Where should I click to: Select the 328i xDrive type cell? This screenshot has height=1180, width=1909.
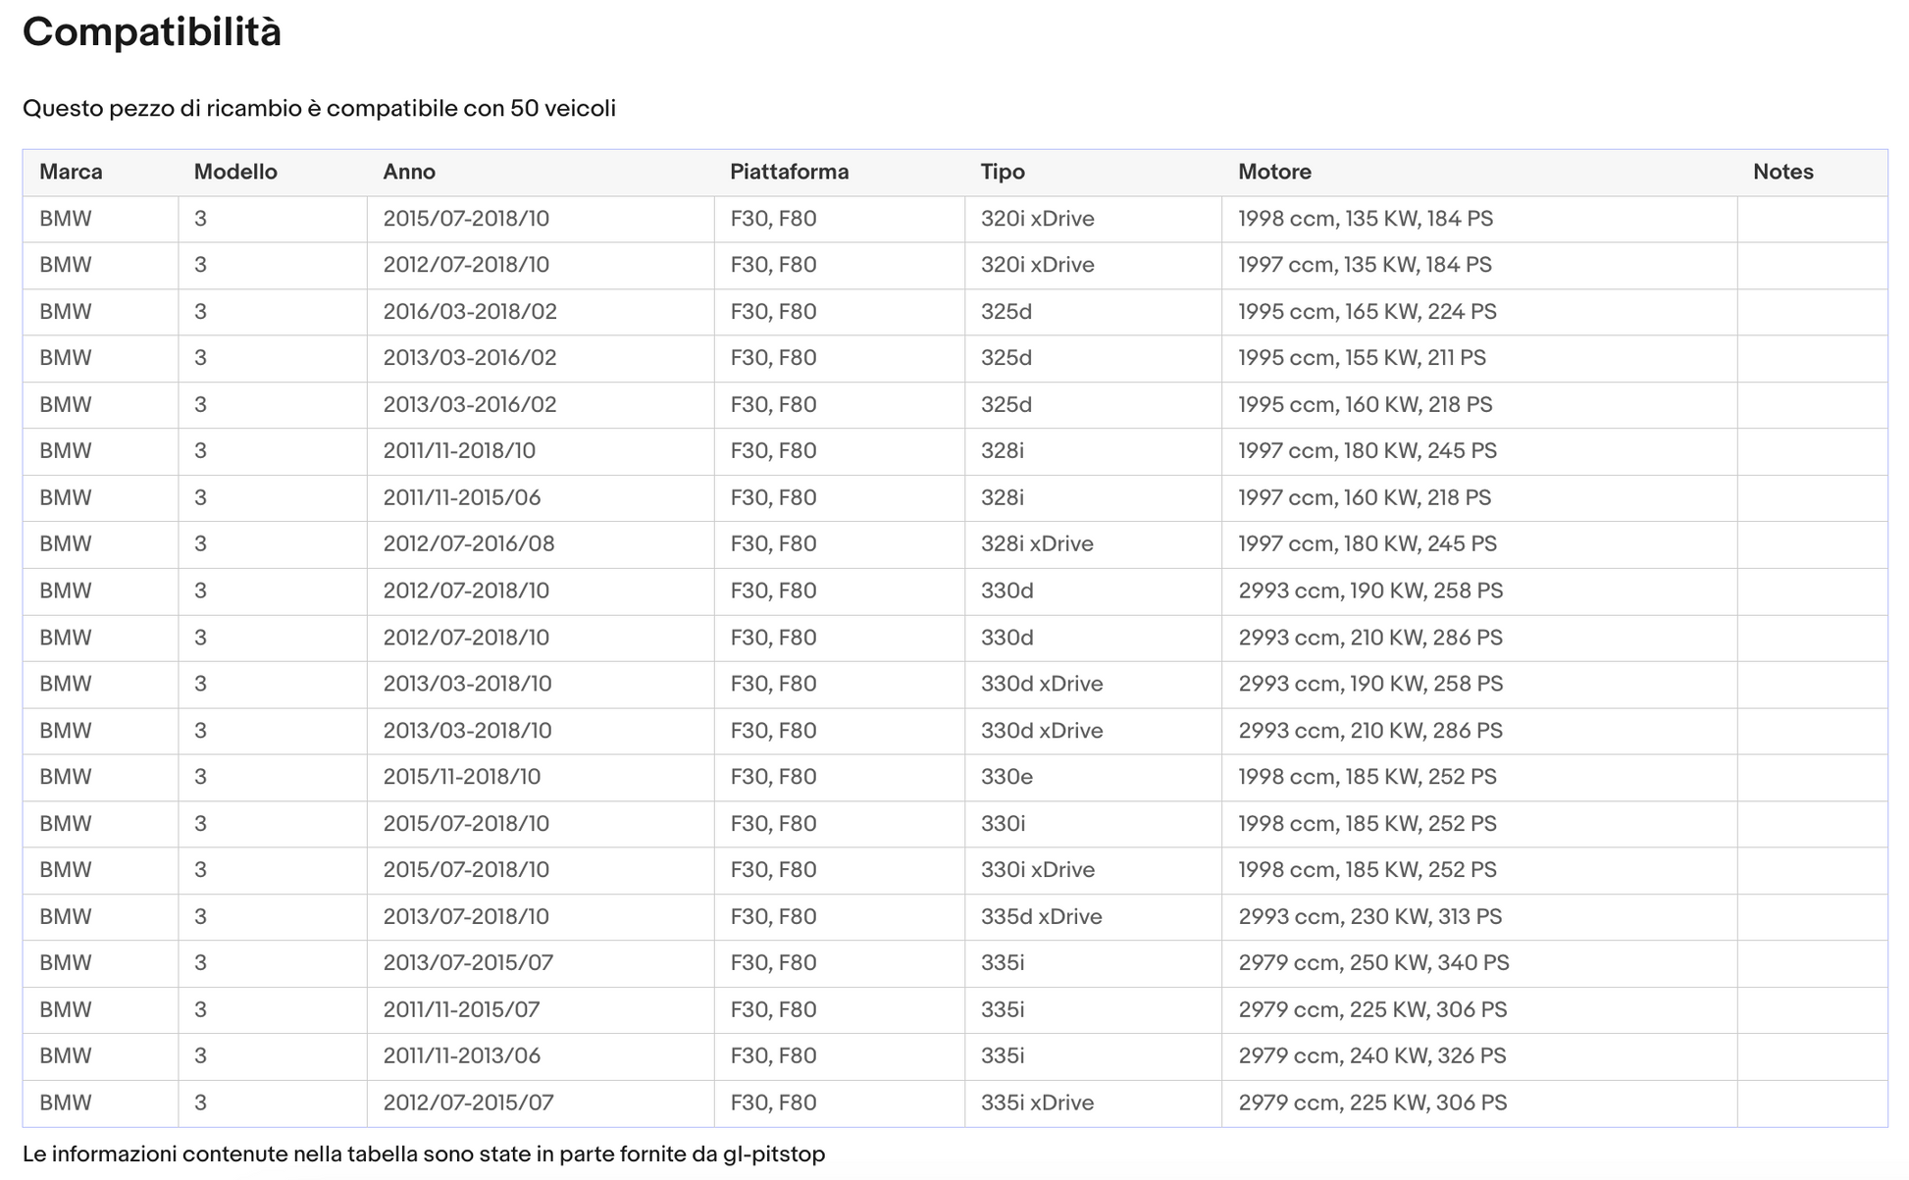coord(1036,543)
